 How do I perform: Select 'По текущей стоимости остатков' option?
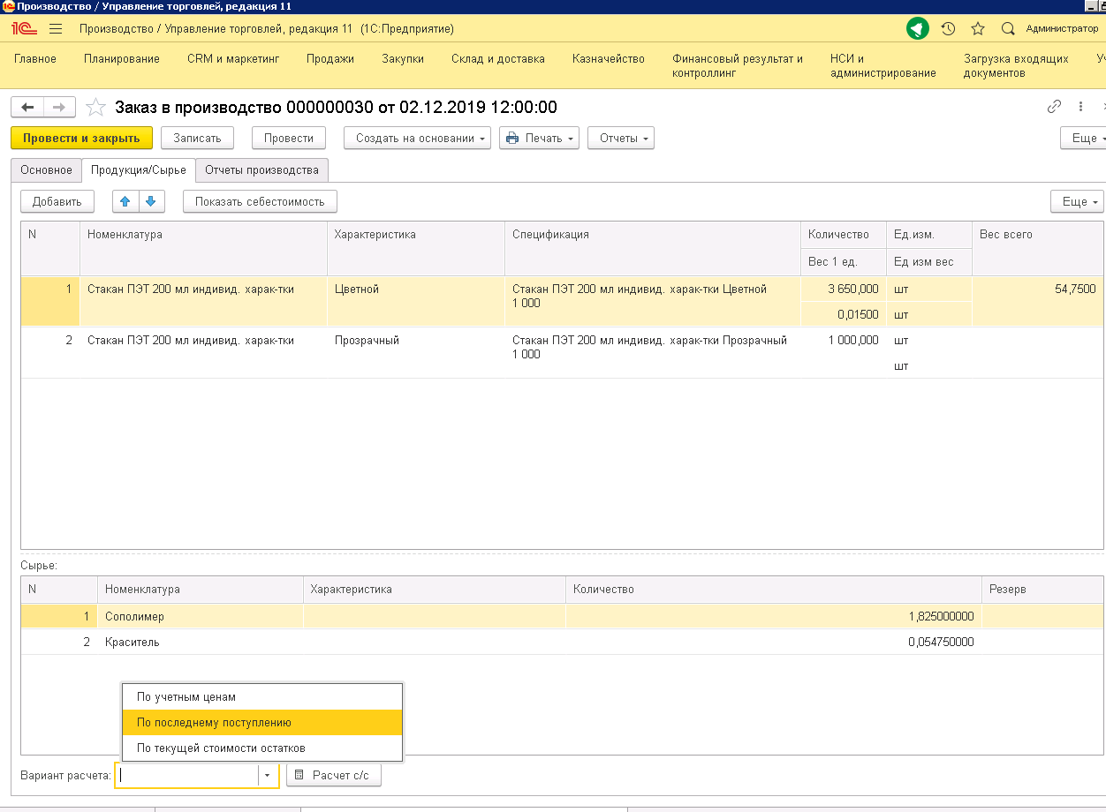tap(262, 748)
